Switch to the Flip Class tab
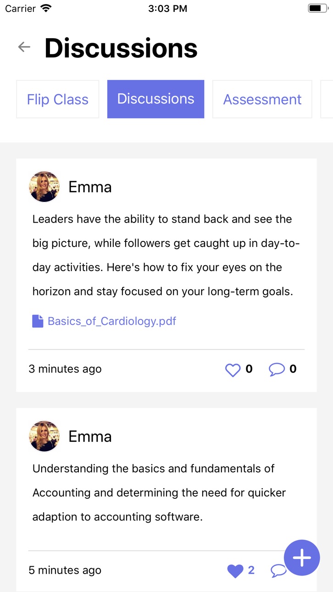Viewport: 333px width, 592px height. [x=58, y=99]
